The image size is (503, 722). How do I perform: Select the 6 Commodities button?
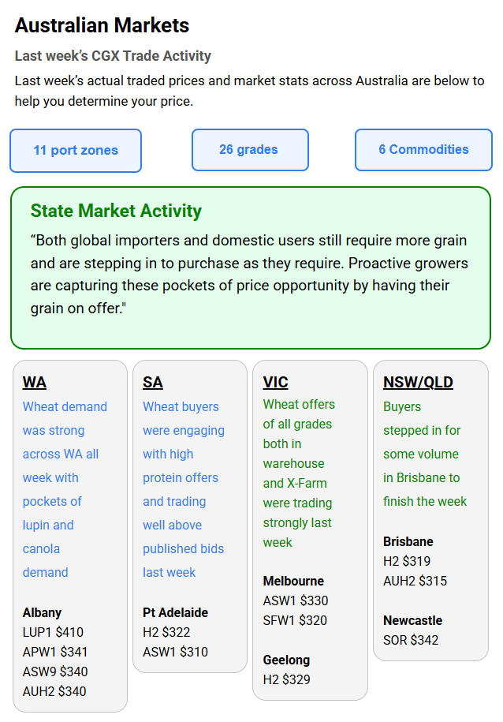coord(423,149)
